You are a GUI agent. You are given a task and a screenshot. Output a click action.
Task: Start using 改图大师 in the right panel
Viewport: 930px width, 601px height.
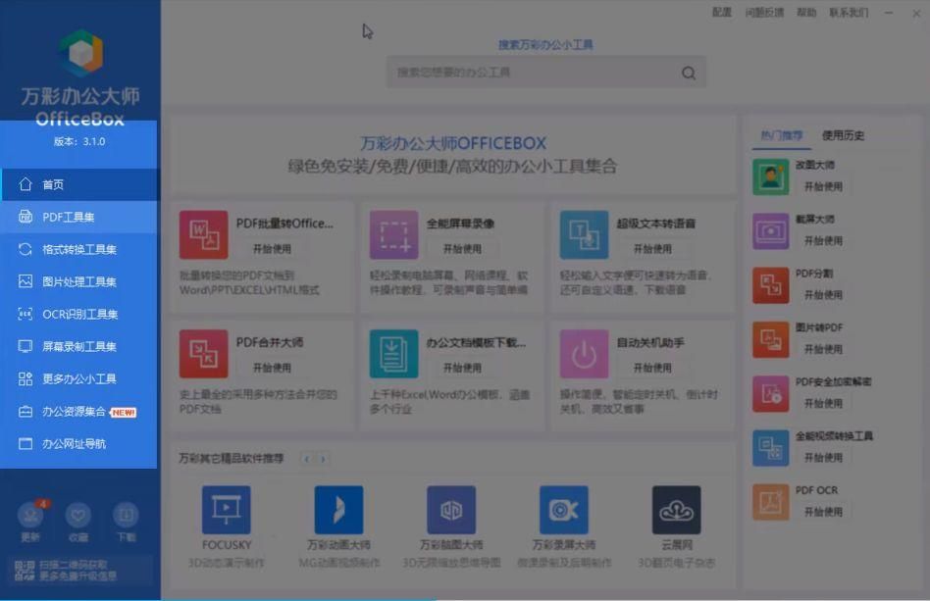pos(823,186)
